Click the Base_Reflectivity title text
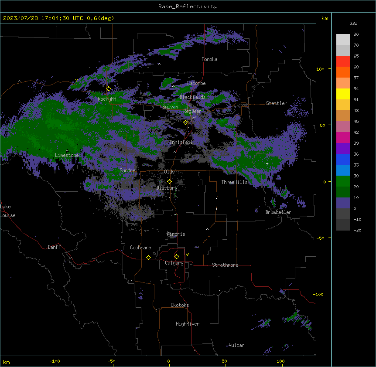 (x=188, y=7)
